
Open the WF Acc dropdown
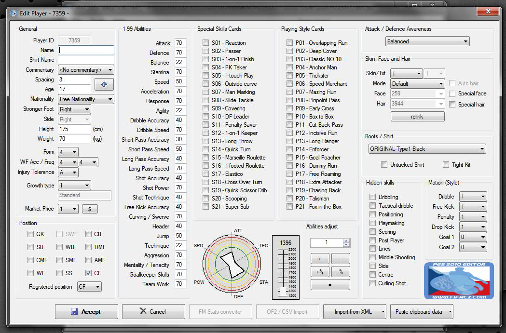click(x=68, y=162)
